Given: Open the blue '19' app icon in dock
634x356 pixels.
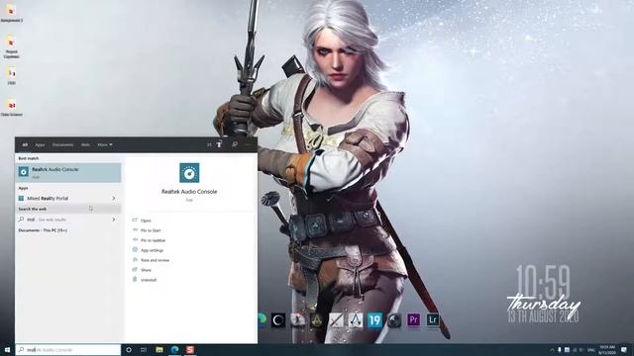Looking at the screenshot, I should 374,320.
